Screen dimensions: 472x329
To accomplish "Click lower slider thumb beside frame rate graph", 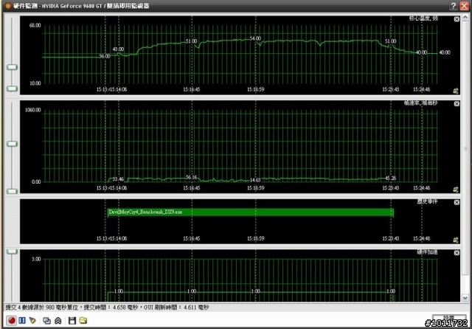I will pyautogui.click(x=12, y=191).
